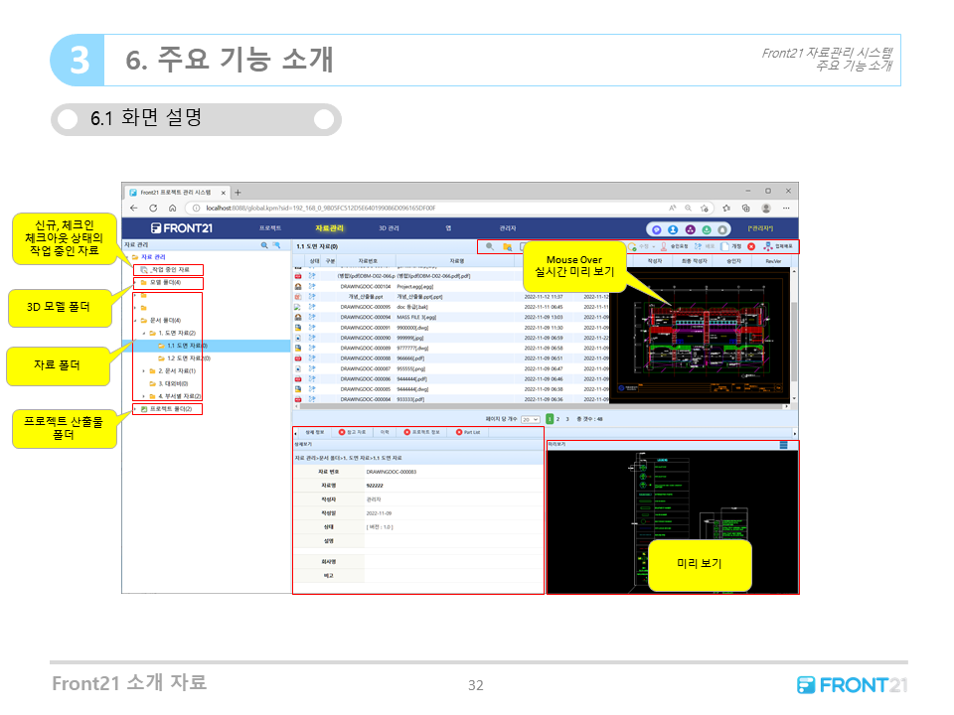Click the advanced search icon in the tree panel header
954x715 pixels.
pyautogui.click(x=276, y=245)
